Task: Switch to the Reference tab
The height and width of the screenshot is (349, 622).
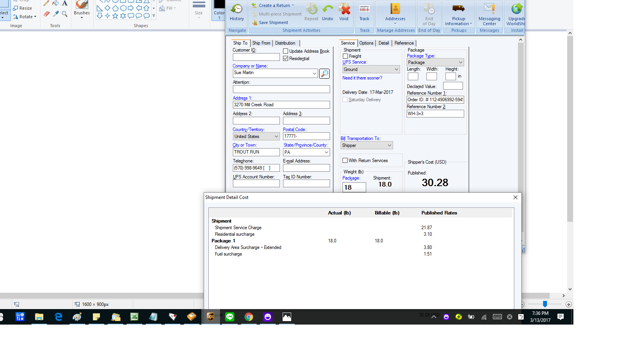Action: pyautogui.click(x=404, y=43)
